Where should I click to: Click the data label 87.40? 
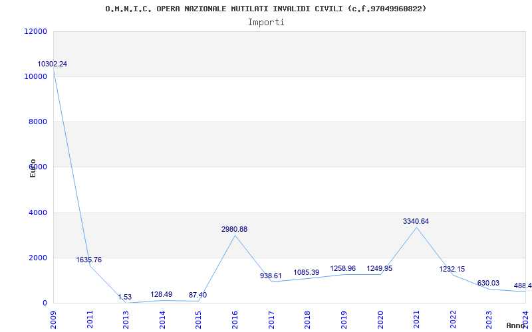(x=198, y=295)
